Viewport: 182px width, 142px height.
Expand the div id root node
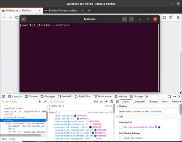(x=6, y=123)
